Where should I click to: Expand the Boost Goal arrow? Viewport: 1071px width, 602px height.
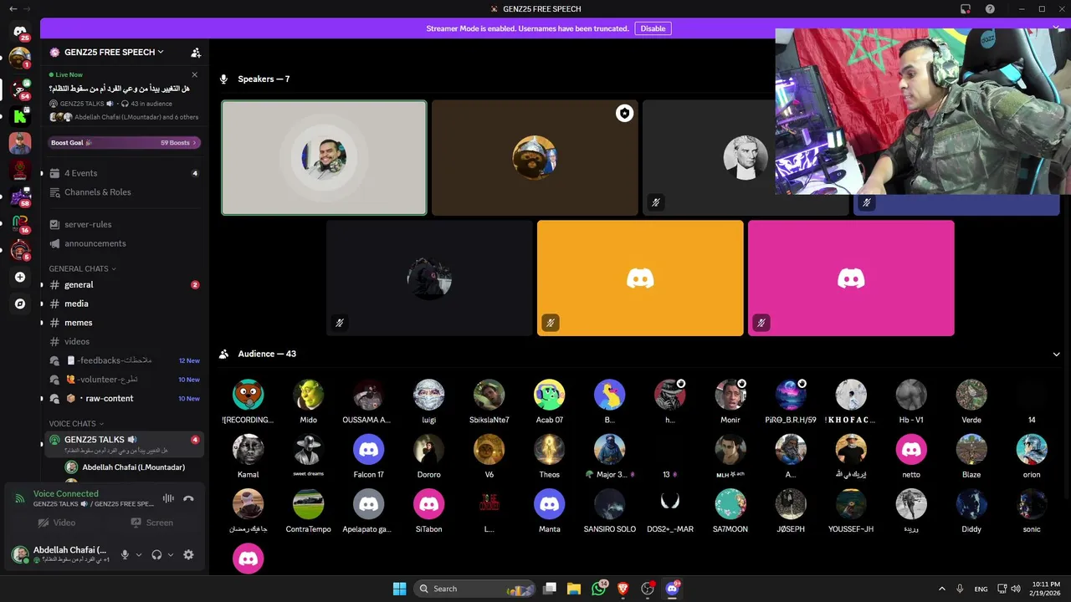[195, 143]
